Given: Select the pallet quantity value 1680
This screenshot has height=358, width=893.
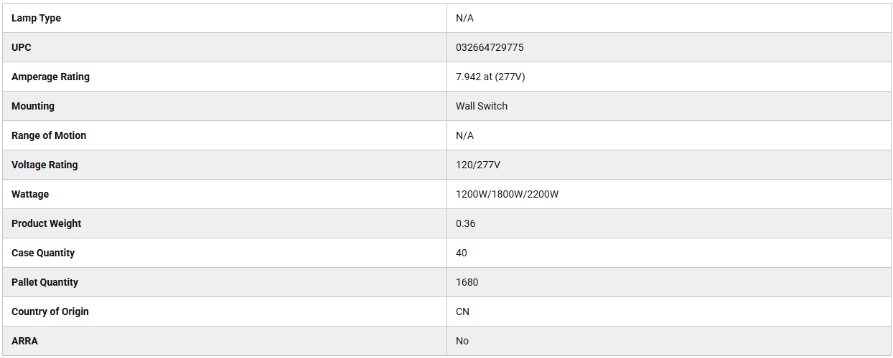Looking at the screenshot, I should tap(467, 282).
